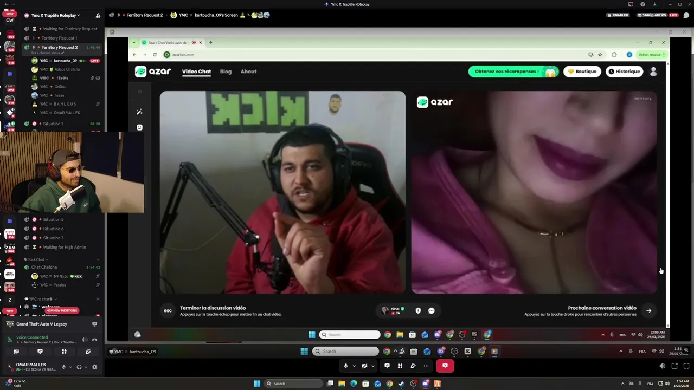Collapse the Kick Chat category
Screen dimensions: 694x390
(37, 259)
